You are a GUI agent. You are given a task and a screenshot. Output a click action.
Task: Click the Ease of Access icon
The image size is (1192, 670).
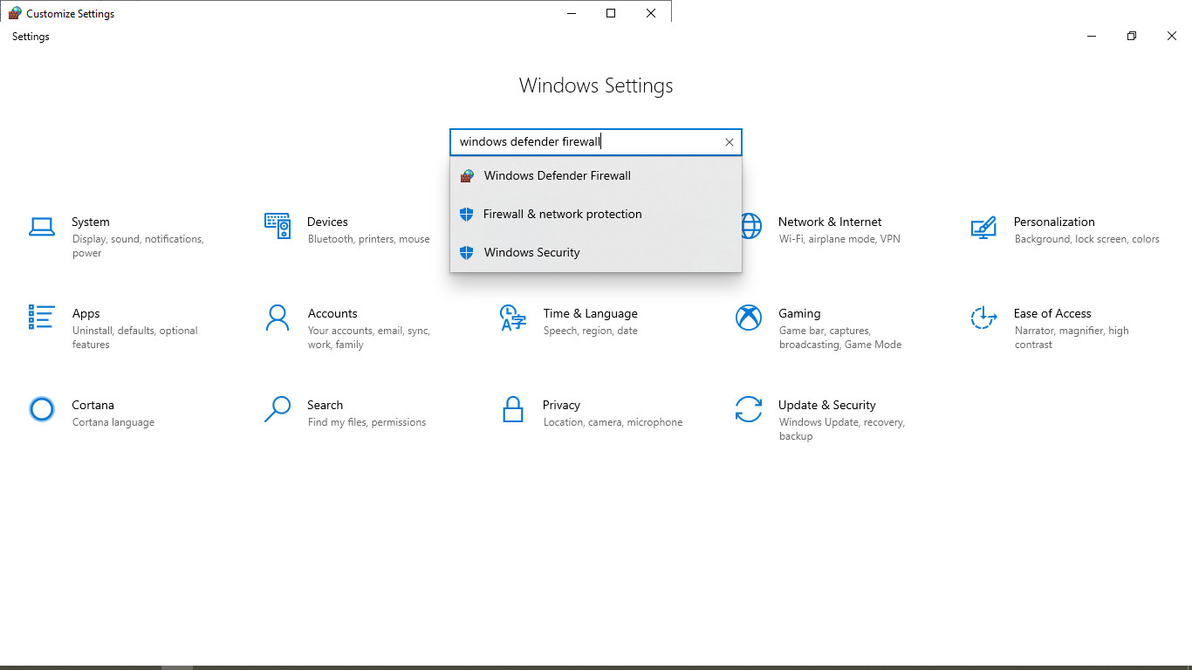[x=983, y=318]
